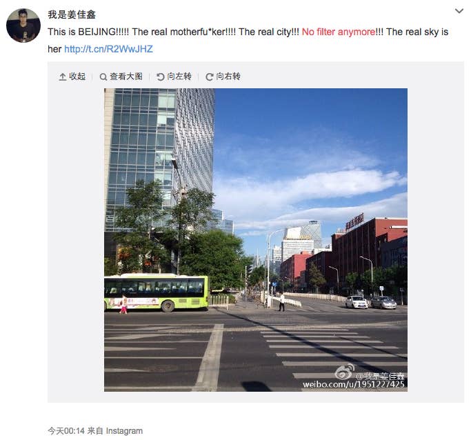Click the magnifier icon for 查看大图
Screen dimensions: 471x440
click(103, 77)
